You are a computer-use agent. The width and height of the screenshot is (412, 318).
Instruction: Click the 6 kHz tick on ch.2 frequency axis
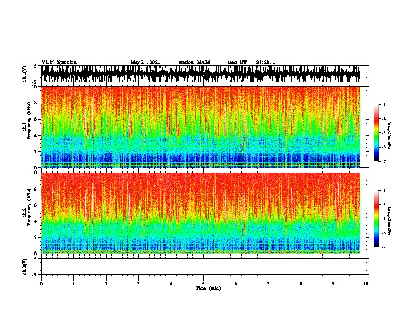[36, 205]
